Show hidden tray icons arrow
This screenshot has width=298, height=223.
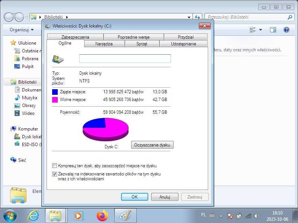(221, 216)
